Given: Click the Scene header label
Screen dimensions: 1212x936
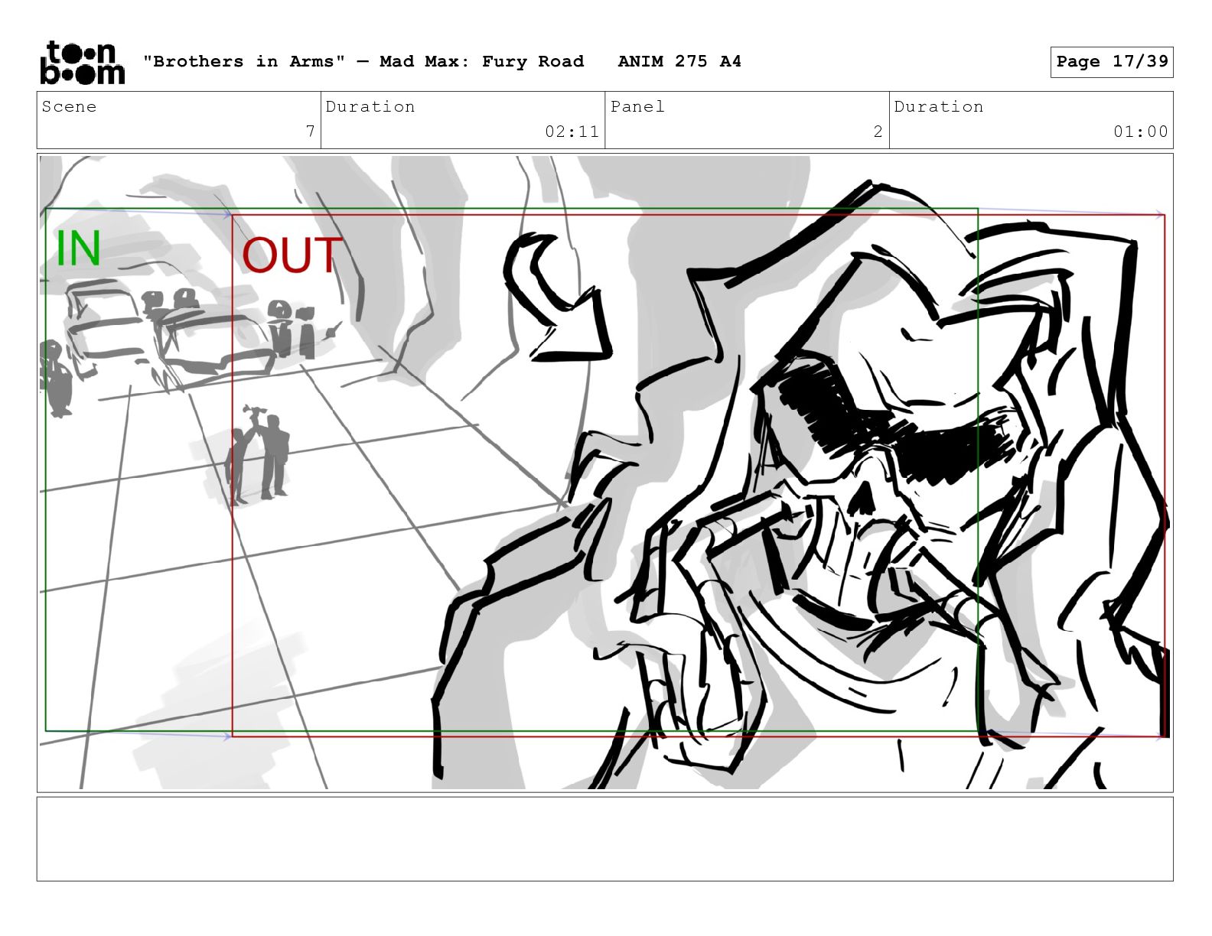Looking at the screenshot, I should coord(70,106).
